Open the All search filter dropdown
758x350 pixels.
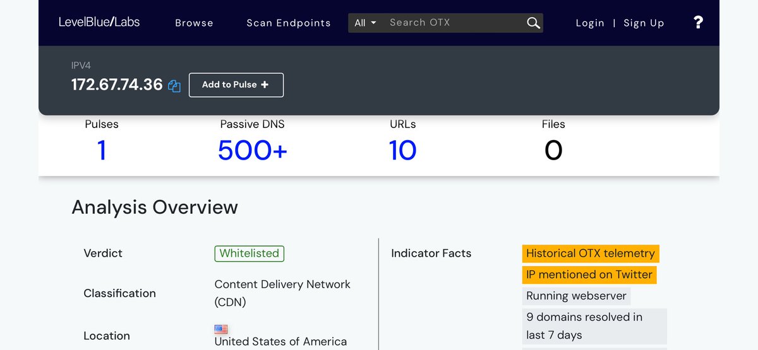(365, 23)
